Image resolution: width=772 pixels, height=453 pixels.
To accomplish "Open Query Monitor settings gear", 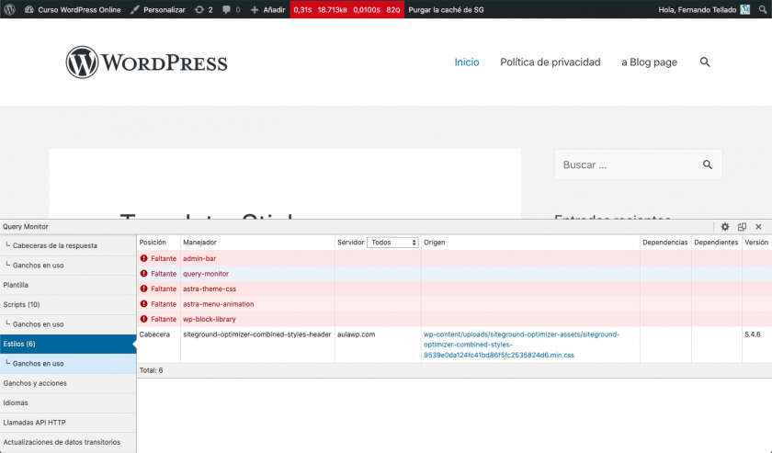I will (724, 226).
